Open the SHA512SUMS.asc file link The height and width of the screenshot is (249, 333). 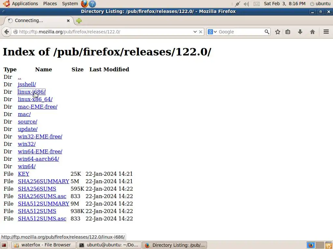coord(42,219)
